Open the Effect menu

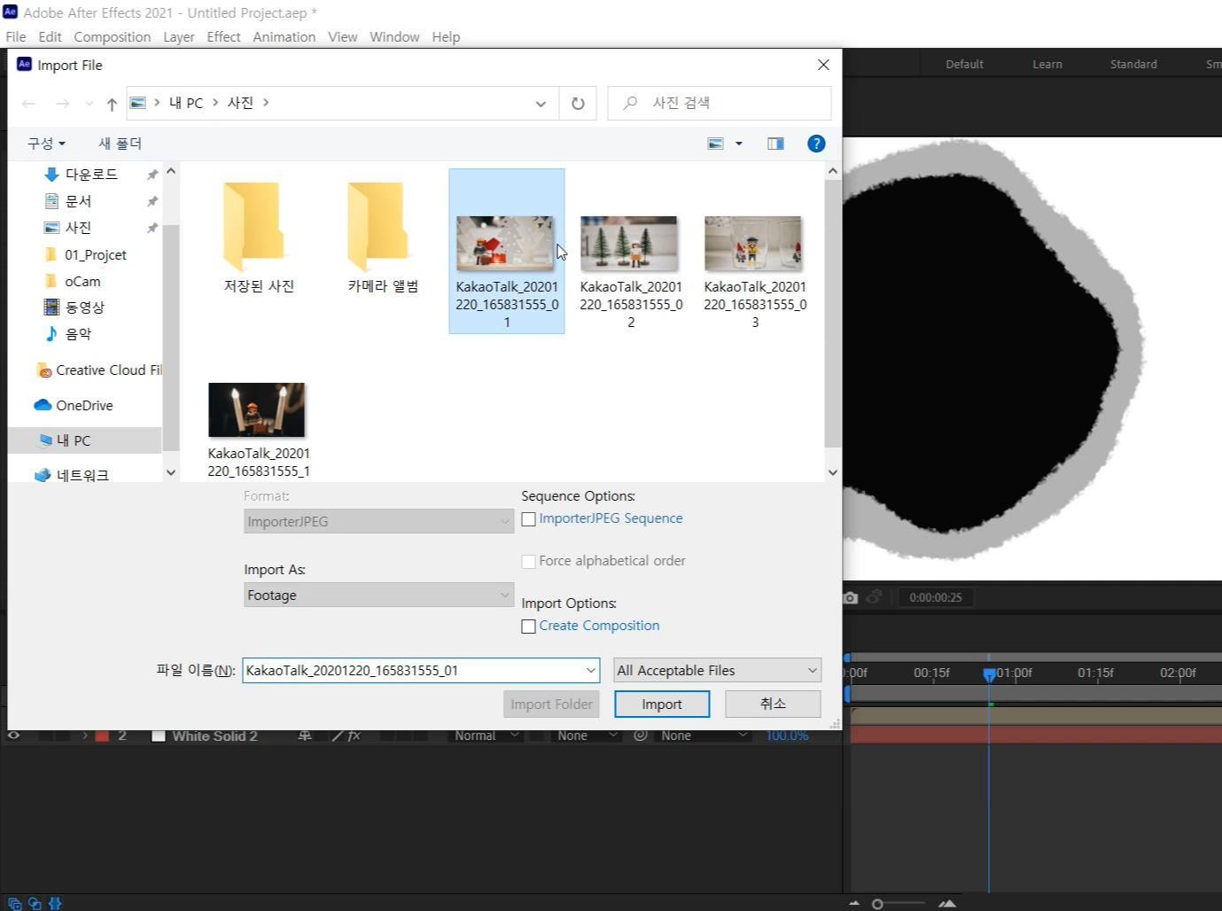(223, 36)
